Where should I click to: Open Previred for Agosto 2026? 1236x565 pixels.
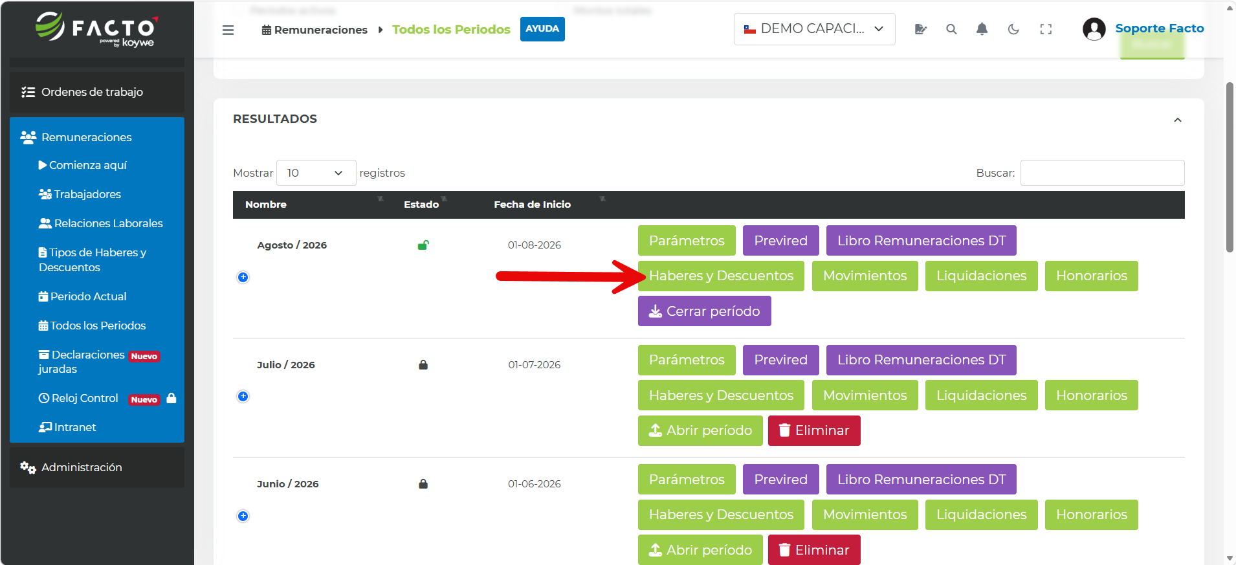tap(781, 241)
